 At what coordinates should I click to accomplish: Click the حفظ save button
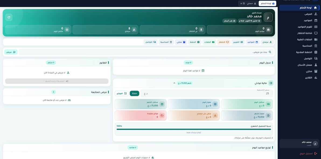click(134, 94)
